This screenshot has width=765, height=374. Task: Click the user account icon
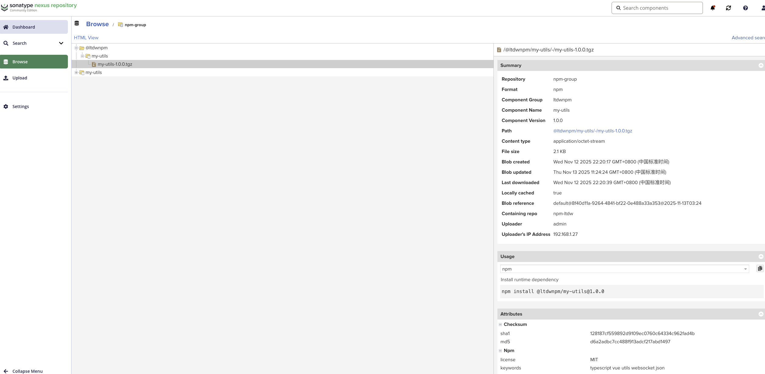(763, 8)
